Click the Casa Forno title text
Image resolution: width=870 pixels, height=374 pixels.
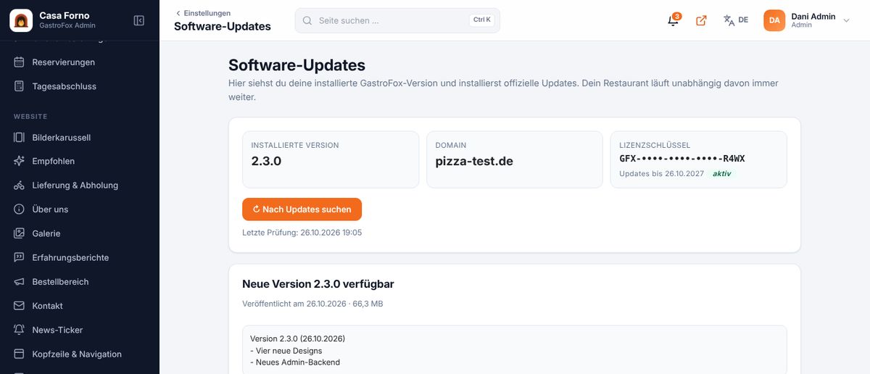click(65, 15)
